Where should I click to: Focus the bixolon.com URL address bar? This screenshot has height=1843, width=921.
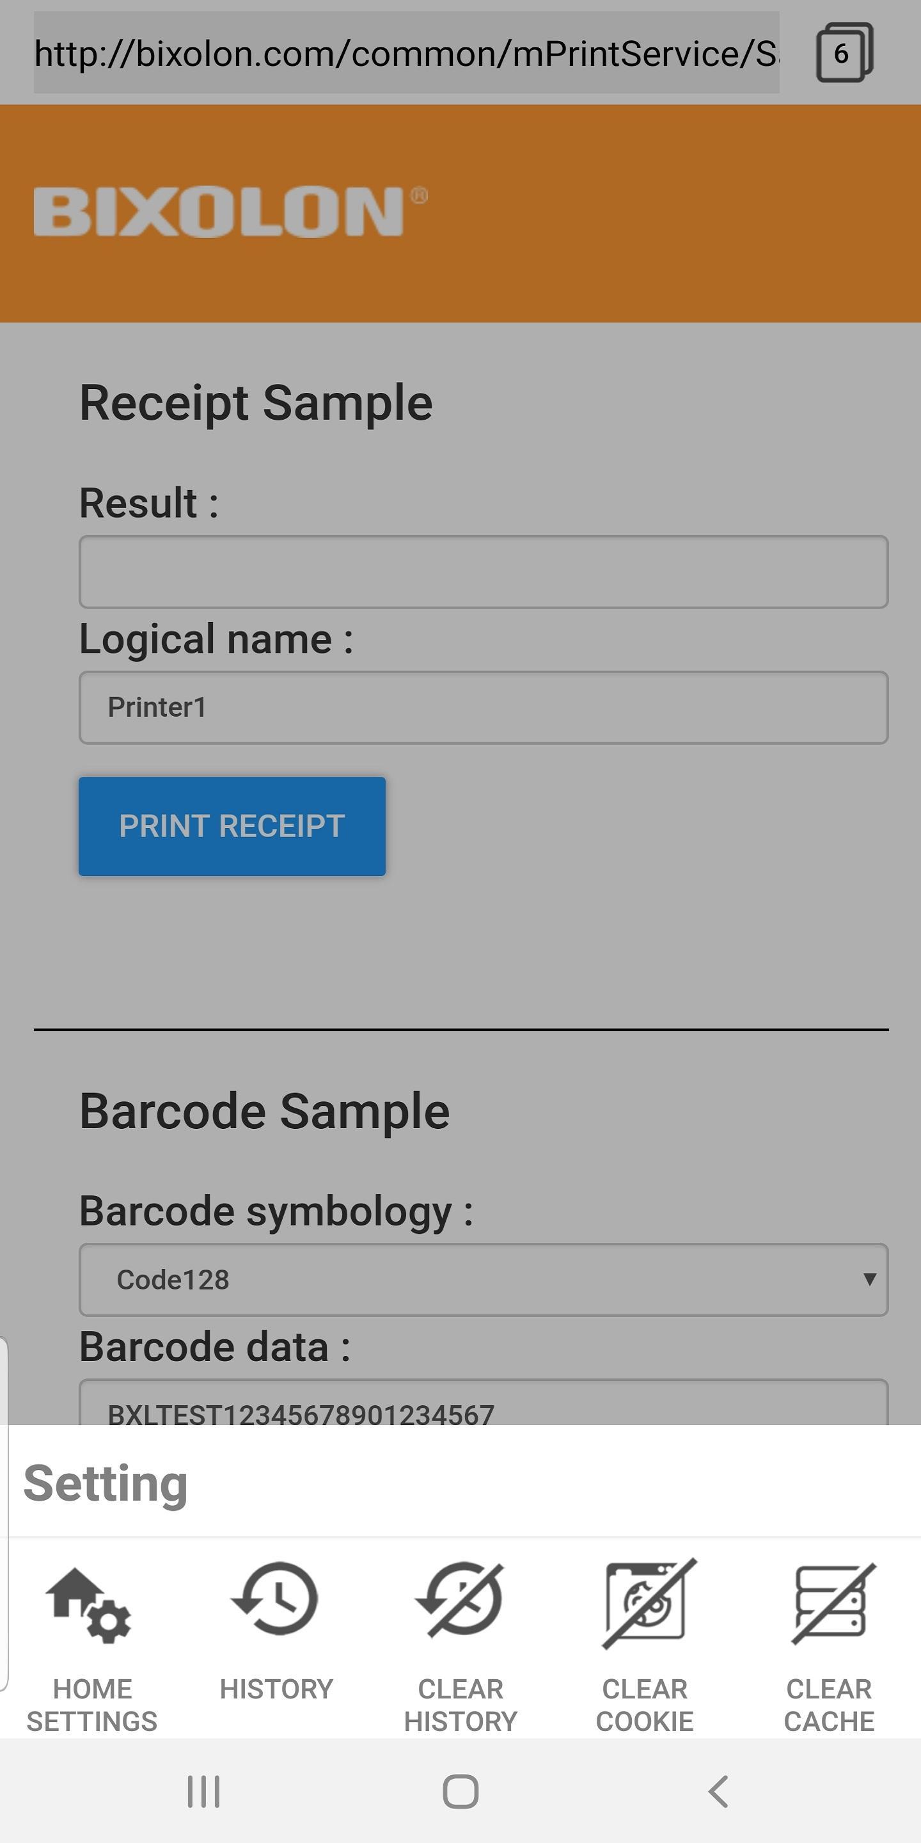(x=406, y=53)
